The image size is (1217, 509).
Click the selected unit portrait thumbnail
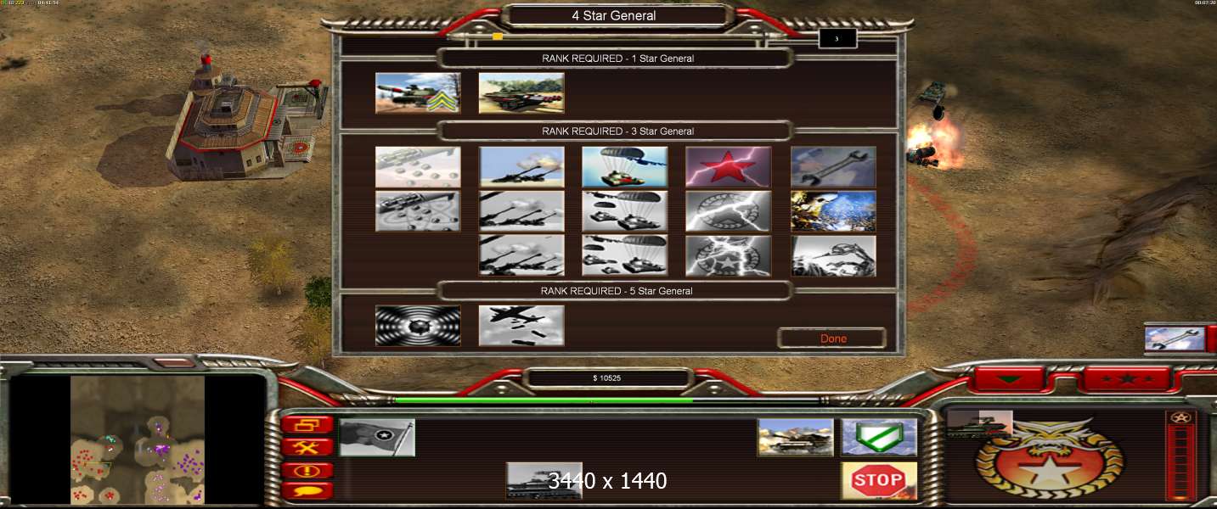pyautogui.click(x=980, y=424)
